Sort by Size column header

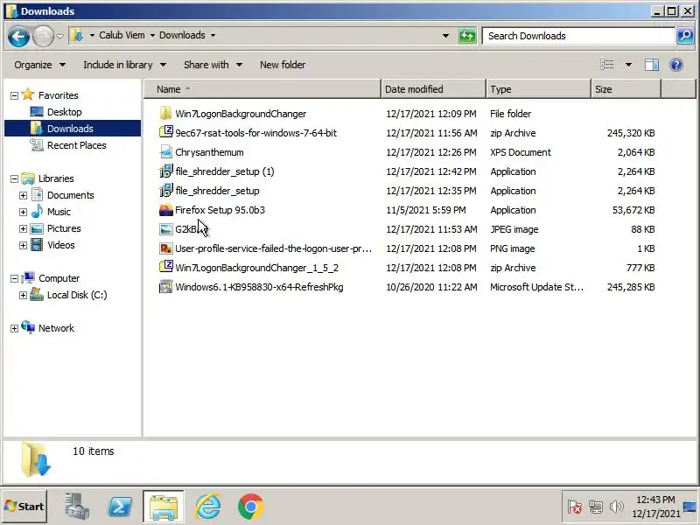626,89
